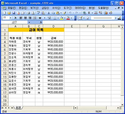Screen dimensions: 125x114
Task: Click the New workbook icon
Action: (5, 13)
